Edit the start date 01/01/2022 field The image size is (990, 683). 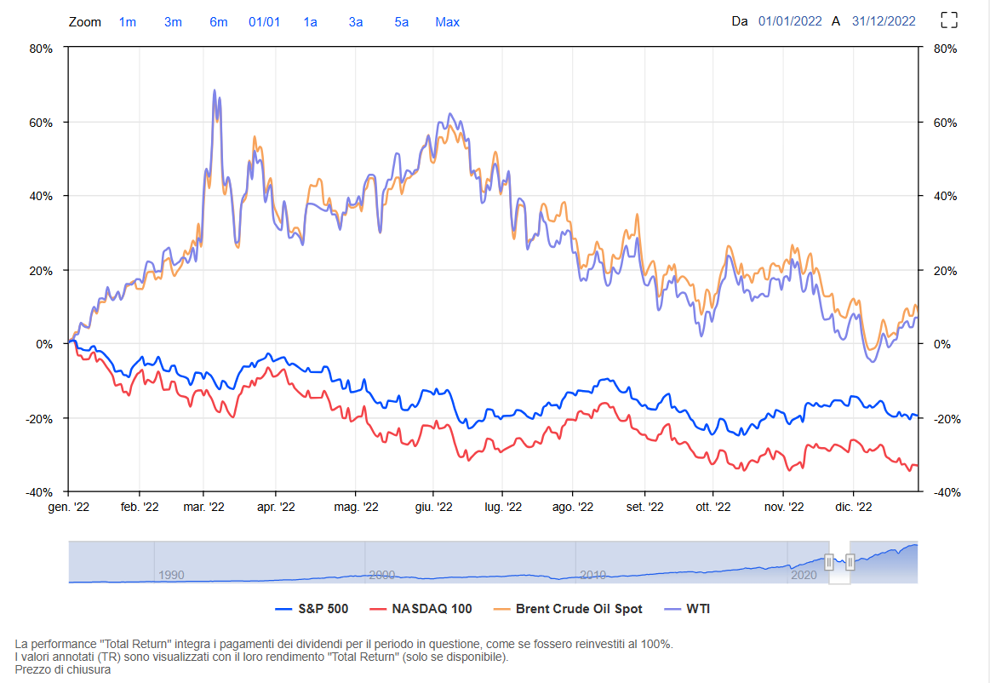click(x=790, y=21)
